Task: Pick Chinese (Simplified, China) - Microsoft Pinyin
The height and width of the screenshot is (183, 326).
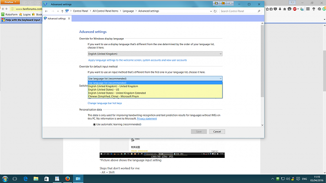Action: 155,96
